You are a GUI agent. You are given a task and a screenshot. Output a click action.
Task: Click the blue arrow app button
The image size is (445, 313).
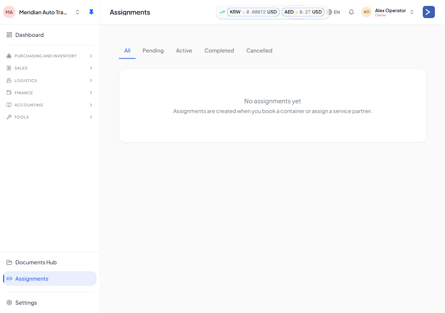(429, 12)
